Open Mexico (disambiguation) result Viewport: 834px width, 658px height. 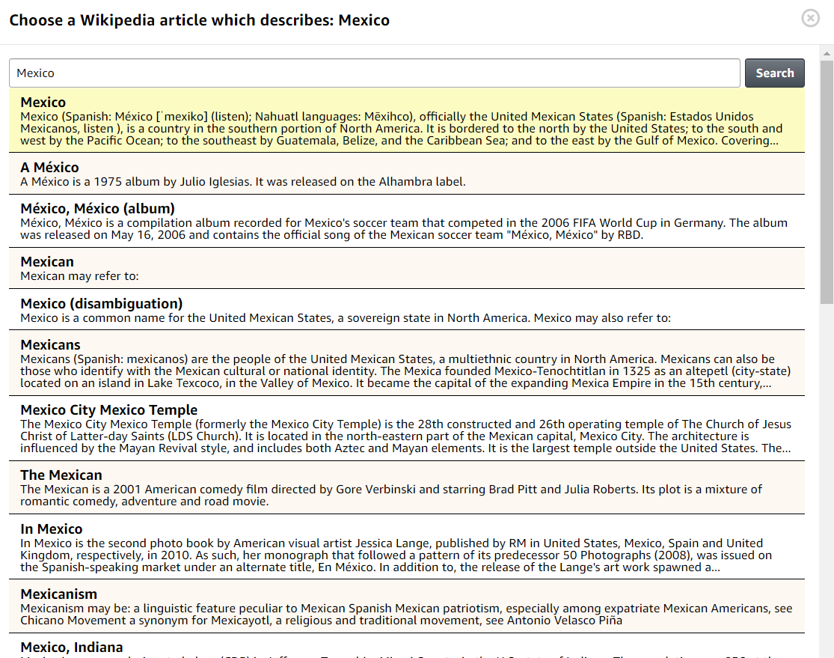click(x=101, y=304)
